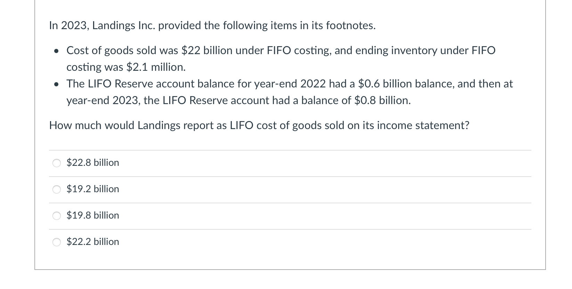Select the $22.8 billion radio button
572x289 pixels.
coord(57,163)
